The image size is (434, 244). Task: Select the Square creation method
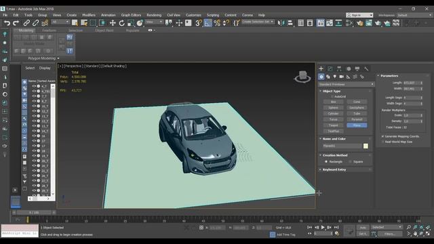click(350, 161)
